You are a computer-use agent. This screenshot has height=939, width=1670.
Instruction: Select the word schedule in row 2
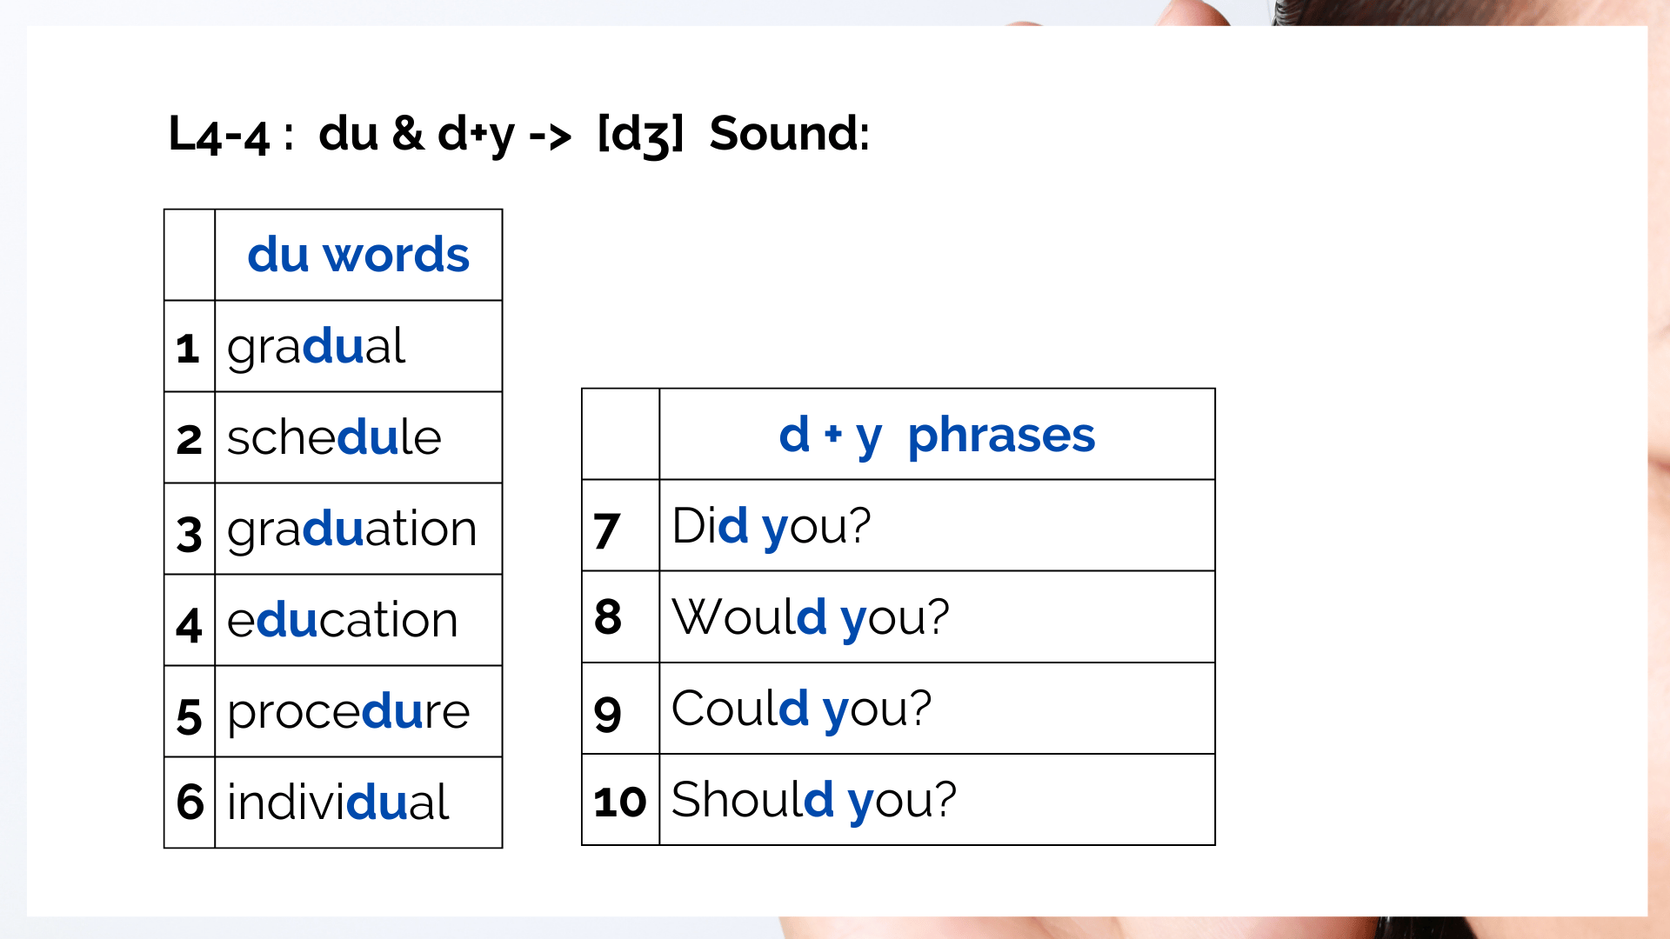click(x=334, y=436)
